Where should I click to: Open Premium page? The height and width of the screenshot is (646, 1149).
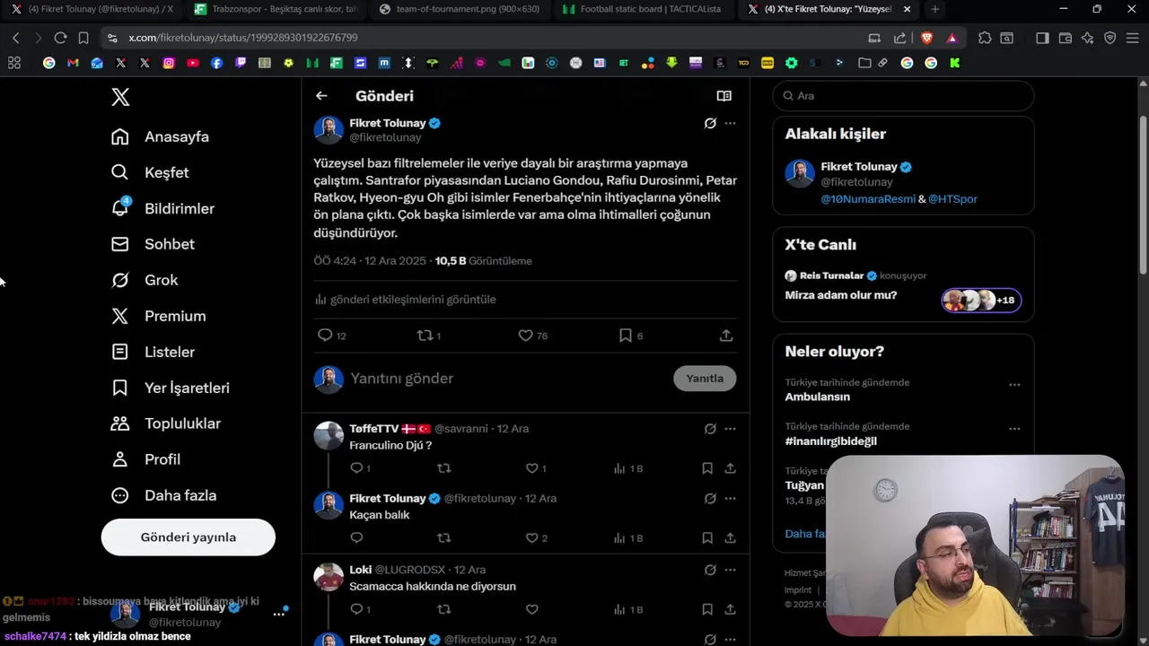click(x=158, y=316)
